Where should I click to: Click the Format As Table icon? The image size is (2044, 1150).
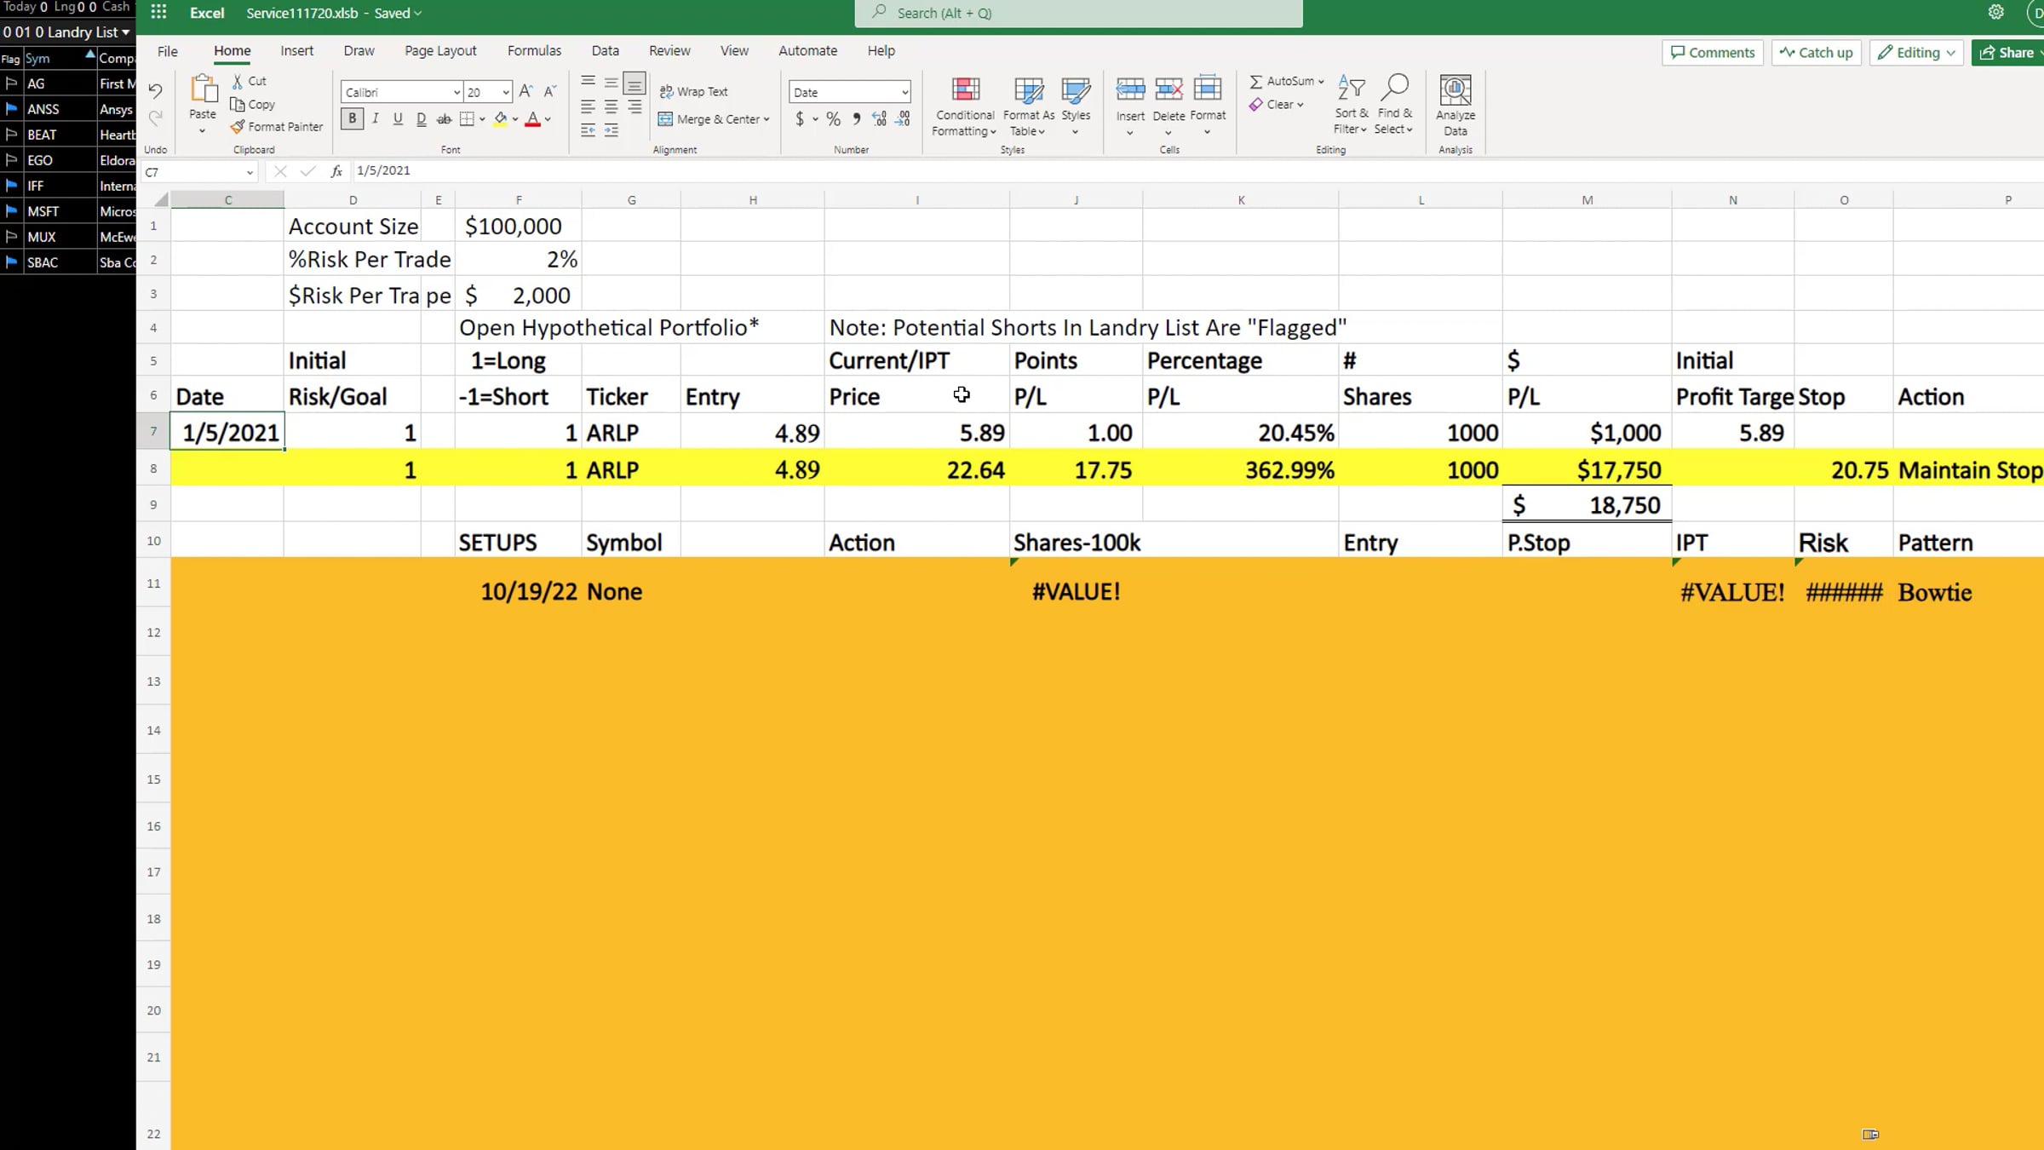tap(1028, 89)
